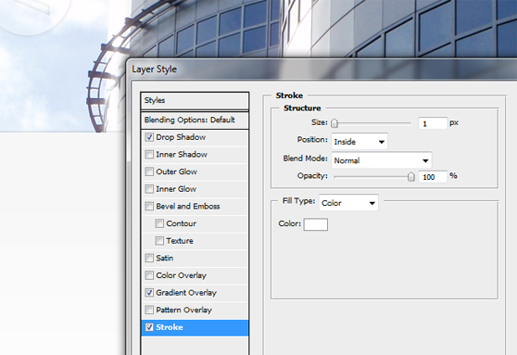Open the Styles panel entry

coord(195,101)
